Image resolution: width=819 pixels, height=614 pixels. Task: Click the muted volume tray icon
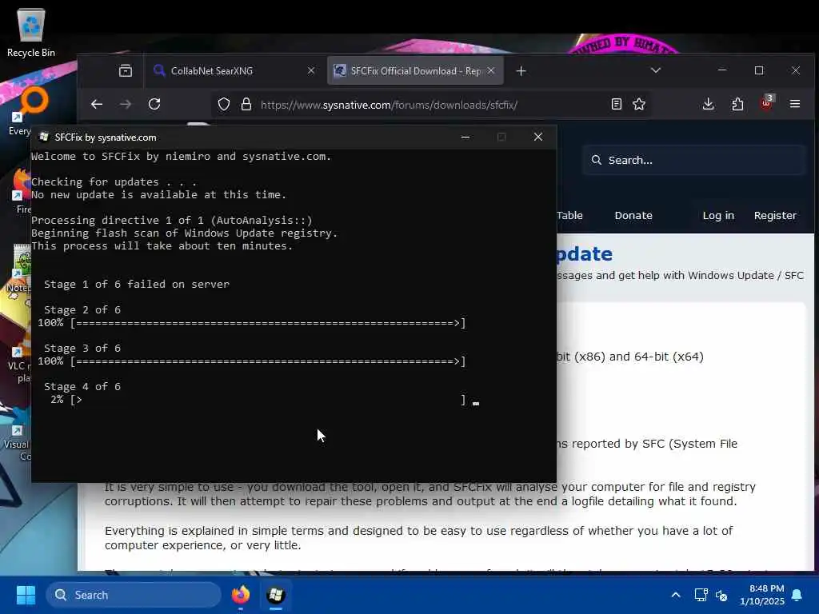point(721,595)
